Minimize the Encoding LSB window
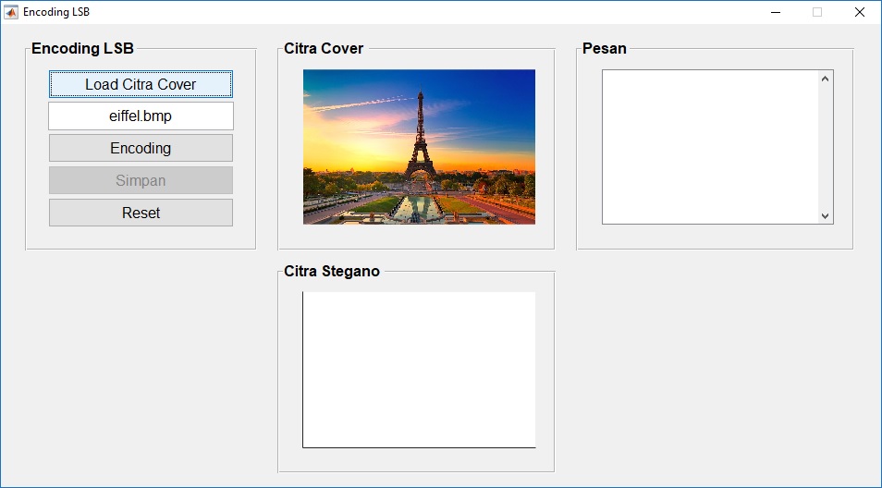 click(775, 12)
